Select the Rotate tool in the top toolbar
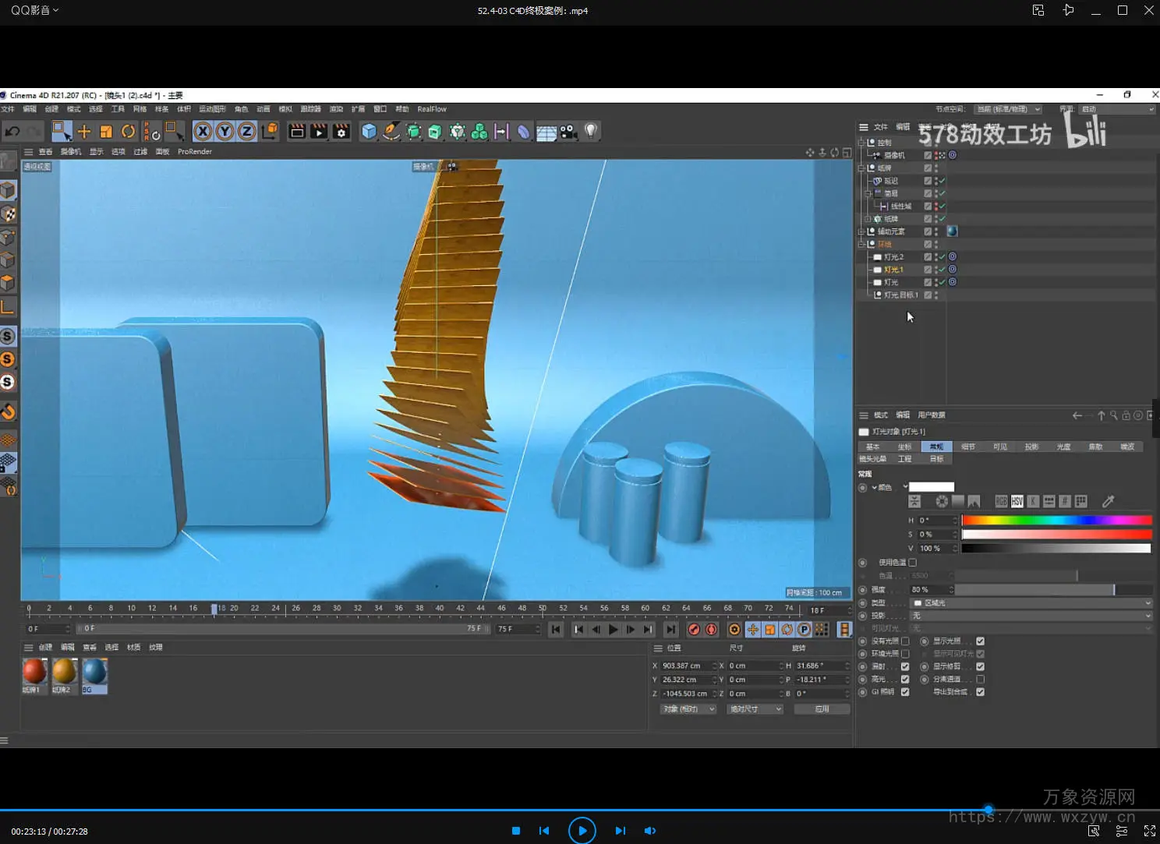Viewport: 1160px width, 844px height. tap(129, 132)
